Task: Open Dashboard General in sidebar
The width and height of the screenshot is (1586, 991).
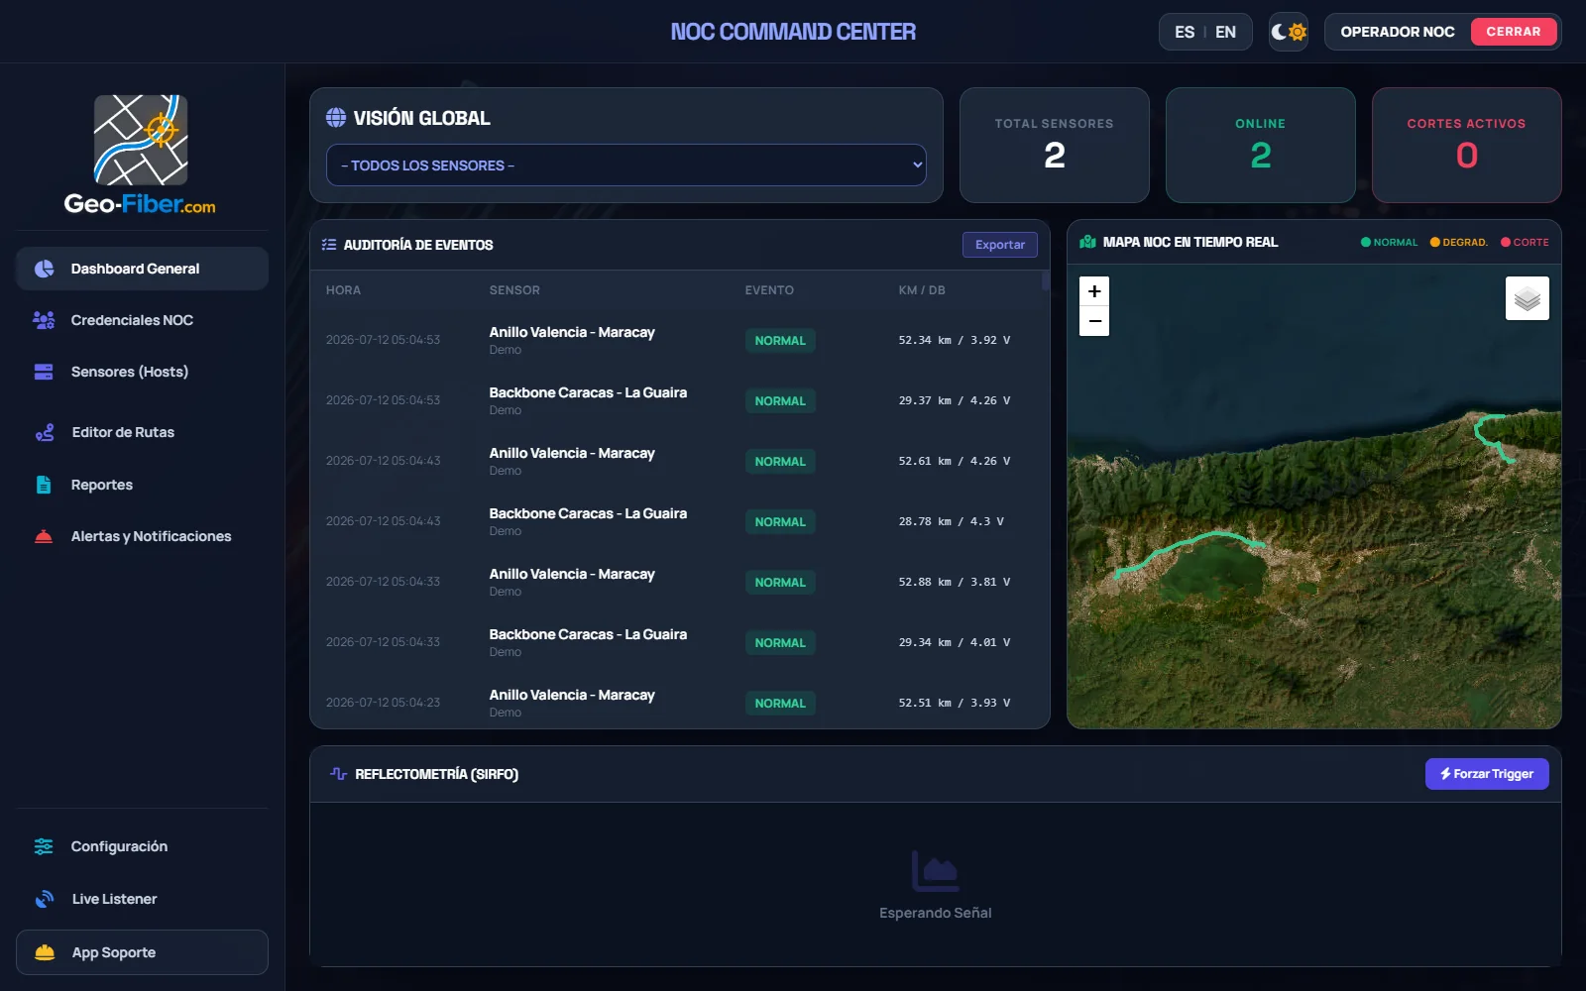Action: pyautogui.click(x=142, y=269)
